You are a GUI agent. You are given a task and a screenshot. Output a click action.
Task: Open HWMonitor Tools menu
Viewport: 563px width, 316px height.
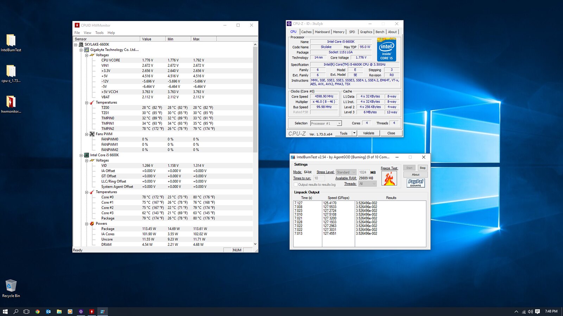99,33
